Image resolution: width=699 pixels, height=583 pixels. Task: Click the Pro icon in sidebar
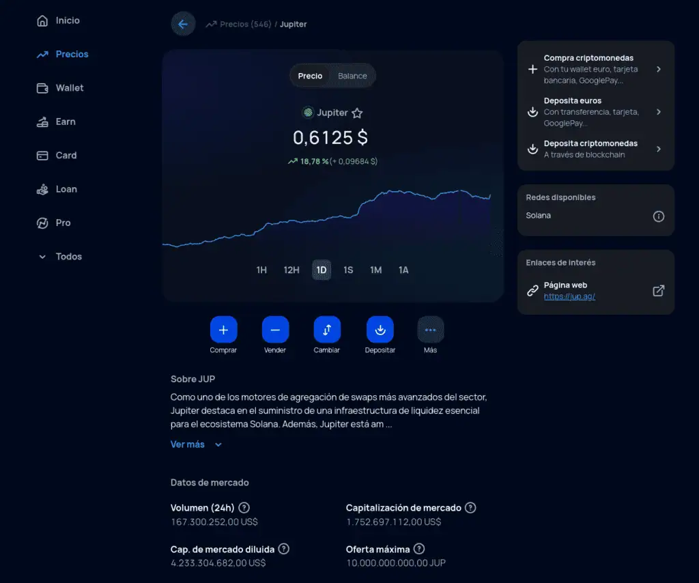(42, 223)
